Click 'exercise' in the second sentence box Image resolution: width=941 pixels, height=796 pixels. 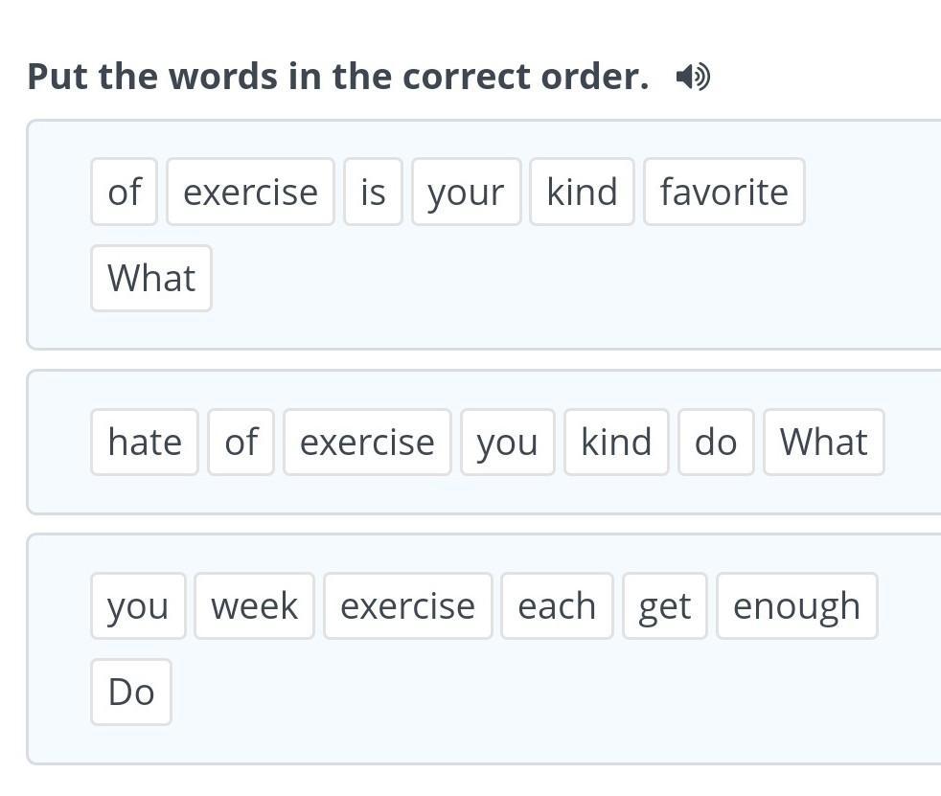pos(367,443)
